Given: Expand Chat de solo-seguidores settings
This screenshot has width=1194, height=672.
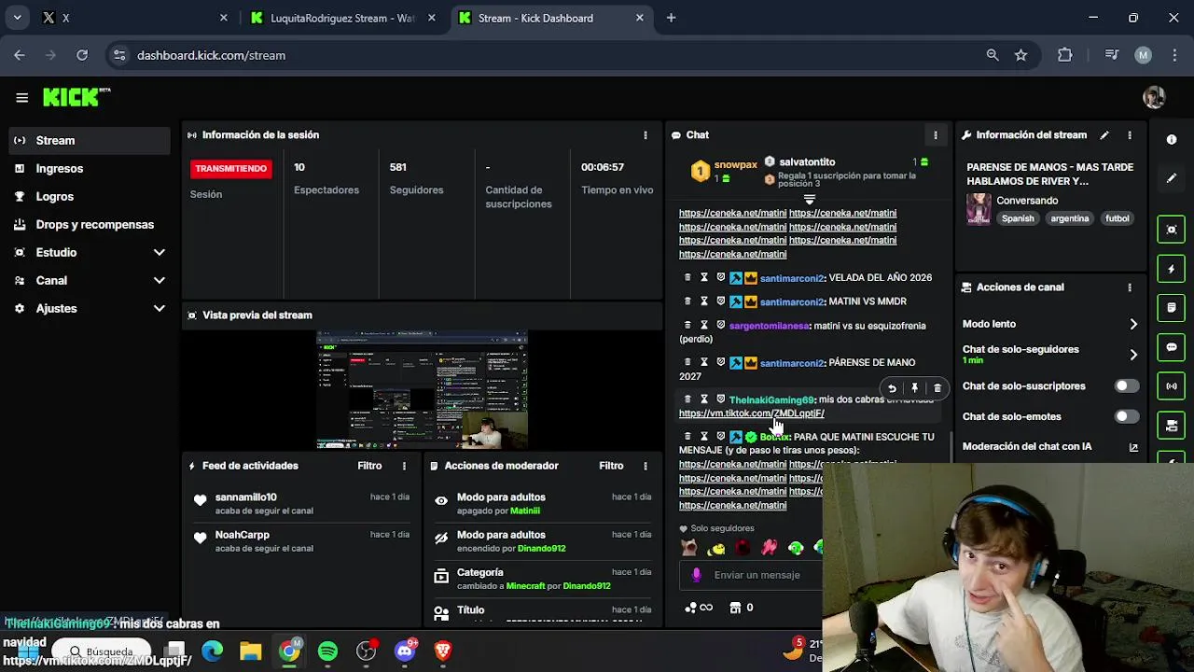Looking at the screenshot, I should coord(1133,355).
